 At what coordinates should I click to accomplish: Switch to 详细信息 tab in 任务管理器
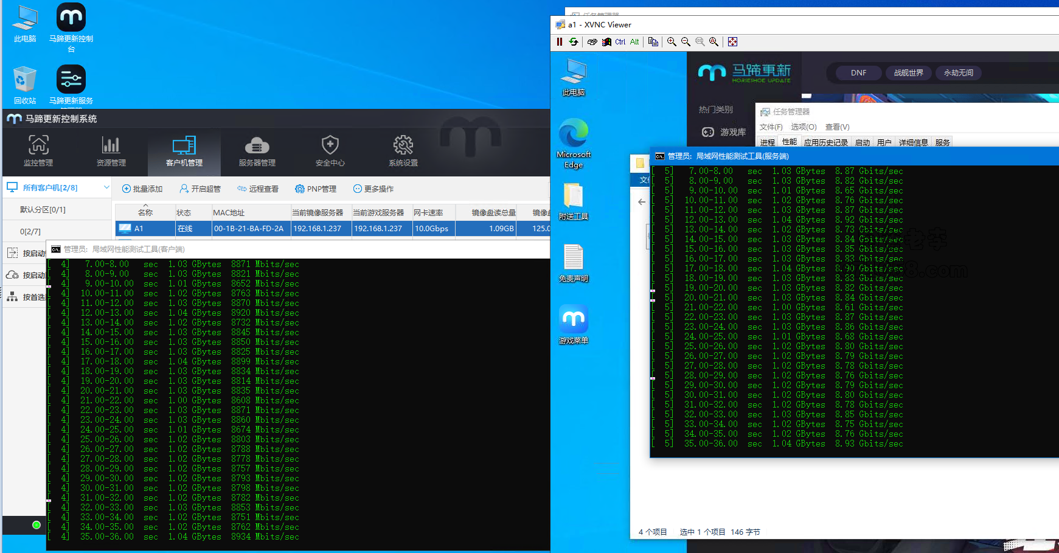pyautogui.click(x=913, y=142)
